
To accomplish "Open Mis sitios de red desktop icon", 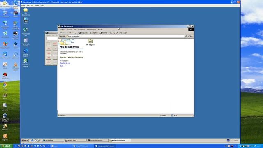I will tap(25, 32).
